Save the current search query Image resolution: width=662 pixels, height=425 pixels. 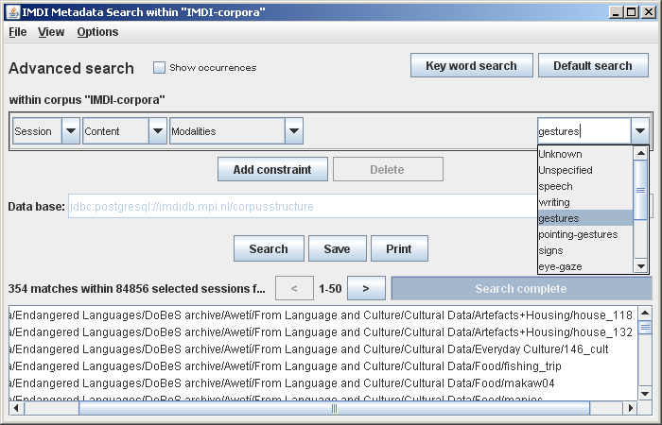[337, 249]
